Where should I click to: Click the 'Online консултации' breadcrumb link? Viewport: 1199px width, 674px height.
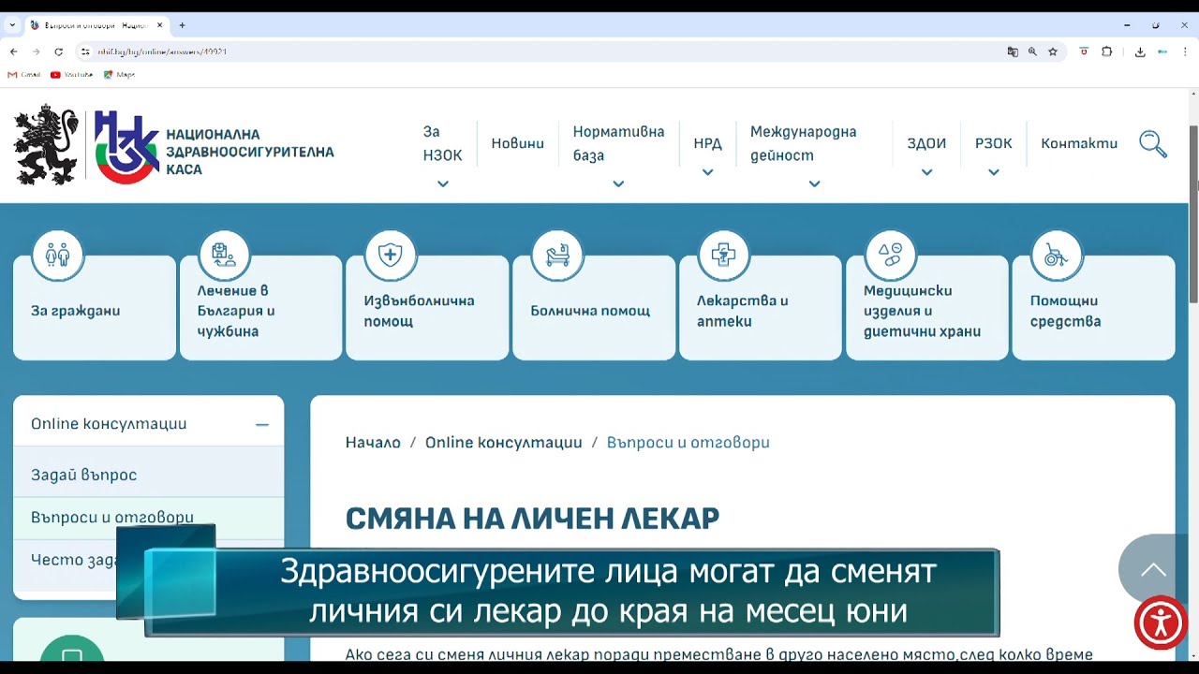(504, 442)
